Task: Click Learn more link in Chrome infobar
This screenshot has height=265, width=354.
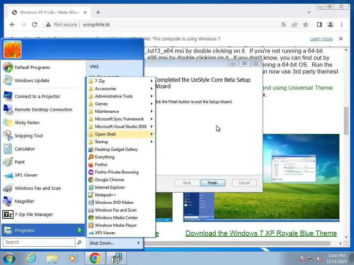Action: (321, 39)
